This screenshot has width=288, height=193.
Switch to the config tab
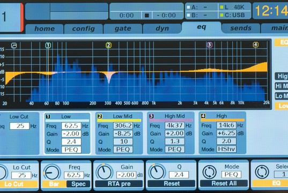[x=83, y=28]
